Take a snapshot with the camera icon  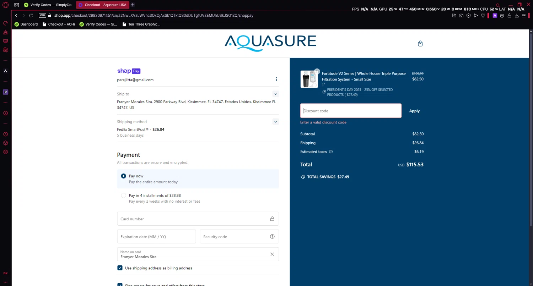(461, 16)
